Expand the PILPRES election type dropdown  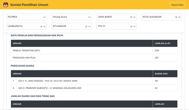click(44, 17)
